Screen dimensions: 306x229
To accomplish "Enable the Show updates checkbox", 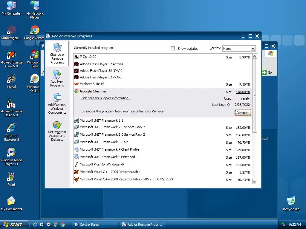I will coord(173,49).
